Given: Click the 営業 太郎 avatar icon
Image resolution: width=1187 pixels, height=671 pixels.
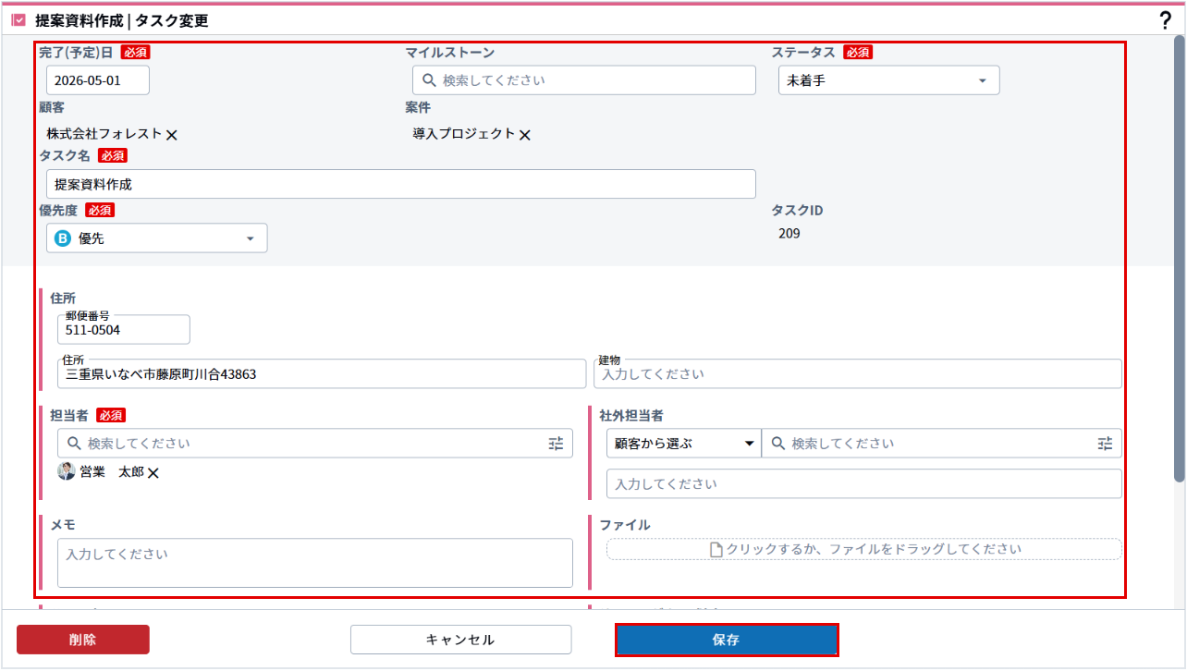Looking at the screenshot, I should click(67, 472).
